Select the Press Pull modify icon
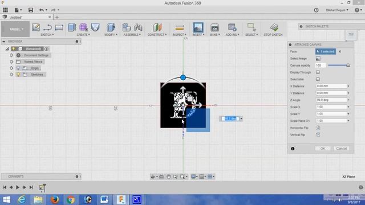 coord(111,27)
